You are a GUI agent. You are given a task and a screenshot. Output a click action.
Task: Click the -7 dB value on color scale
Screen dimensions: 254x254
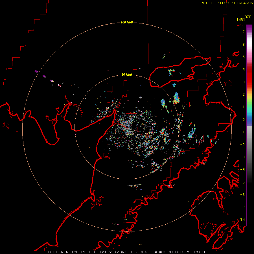point(242,207)
